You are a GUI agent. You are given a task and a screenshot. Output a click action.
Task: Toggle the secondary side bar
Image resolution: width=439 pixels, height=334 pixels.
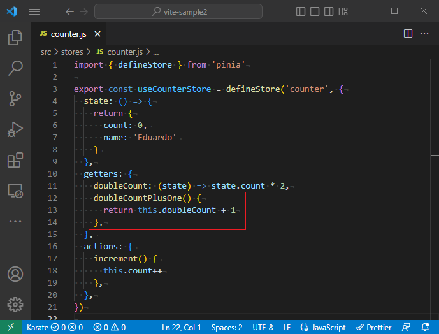[x=329, y=11]
